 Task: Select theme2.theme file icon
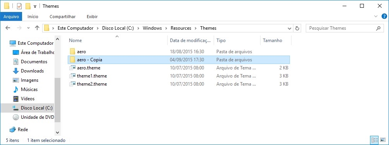click(x=72, y=84)
